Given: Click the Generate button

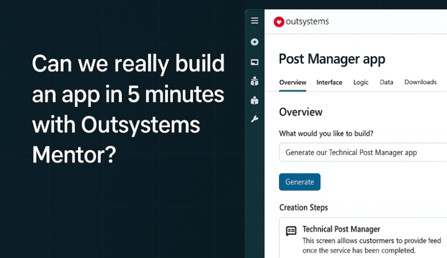Looking at the screenshot, I should pyautogui.click(x=299, y=182).
